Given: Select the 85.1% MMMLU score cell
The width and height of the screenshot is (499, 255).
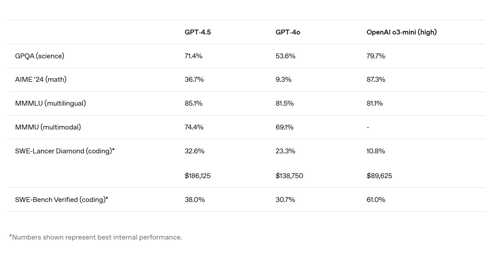Looking at the screenshot, I should (x=194, y=103).
